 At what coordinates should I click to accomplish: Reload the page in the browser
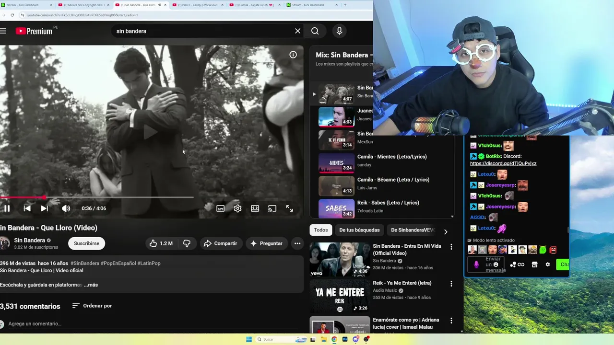point(12,15)
